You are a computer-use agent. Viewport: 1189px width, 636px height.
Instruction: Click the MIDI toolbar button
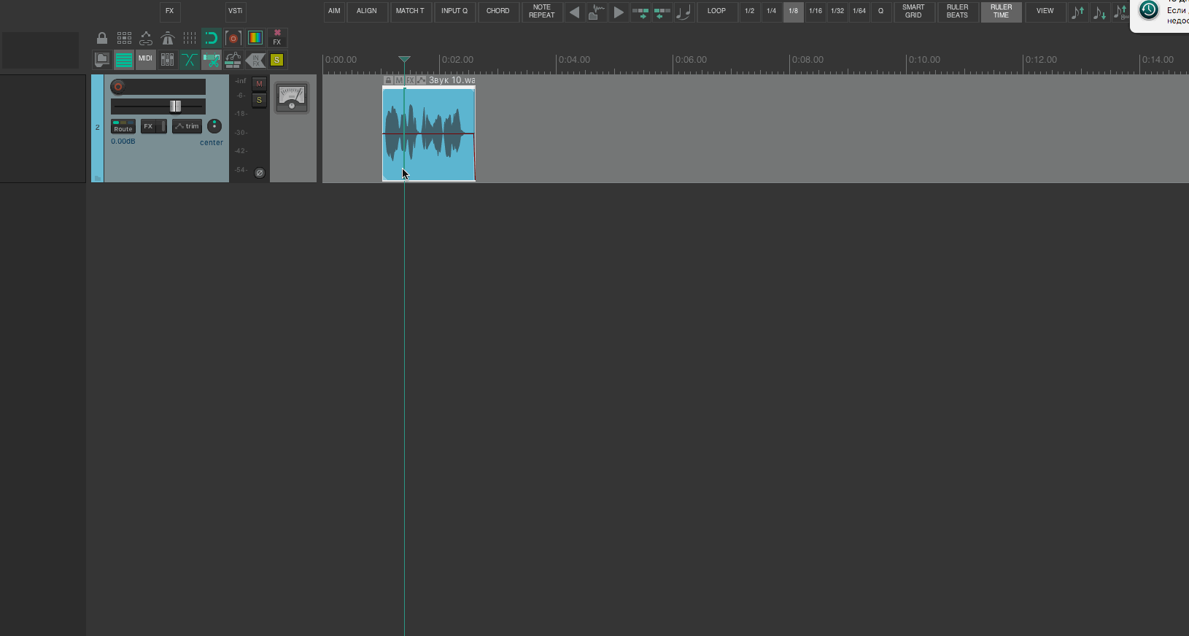pos(146,60)
